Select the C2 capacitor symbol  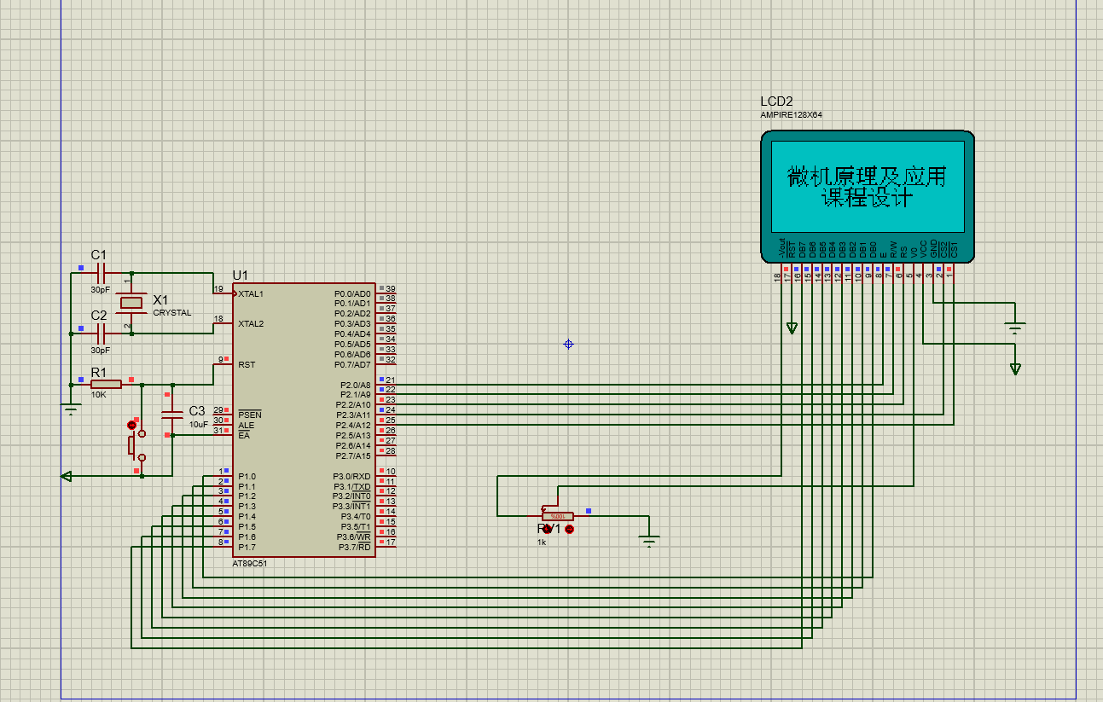(x=100, y=334)
